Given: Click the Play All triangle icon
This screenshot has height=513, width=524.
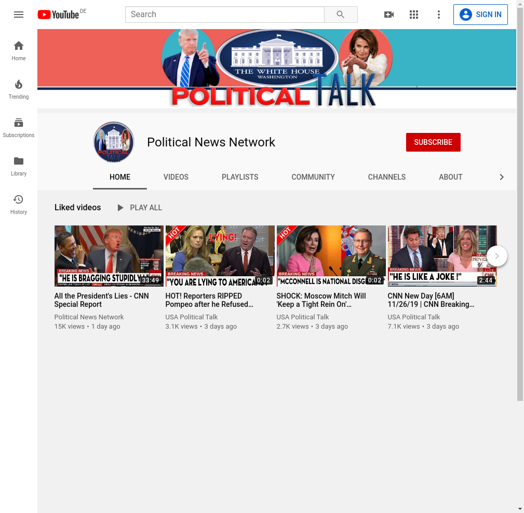Looking at the screenshot, I should [120, 208].
